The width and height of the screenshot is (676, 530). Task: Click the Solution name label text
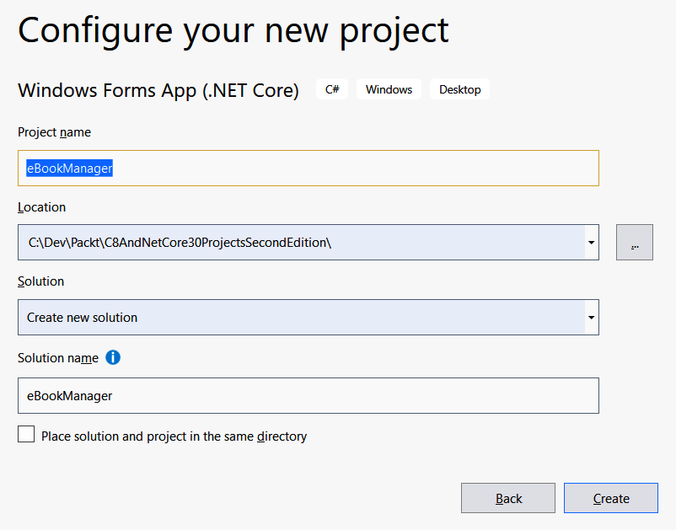coord(58,358)
